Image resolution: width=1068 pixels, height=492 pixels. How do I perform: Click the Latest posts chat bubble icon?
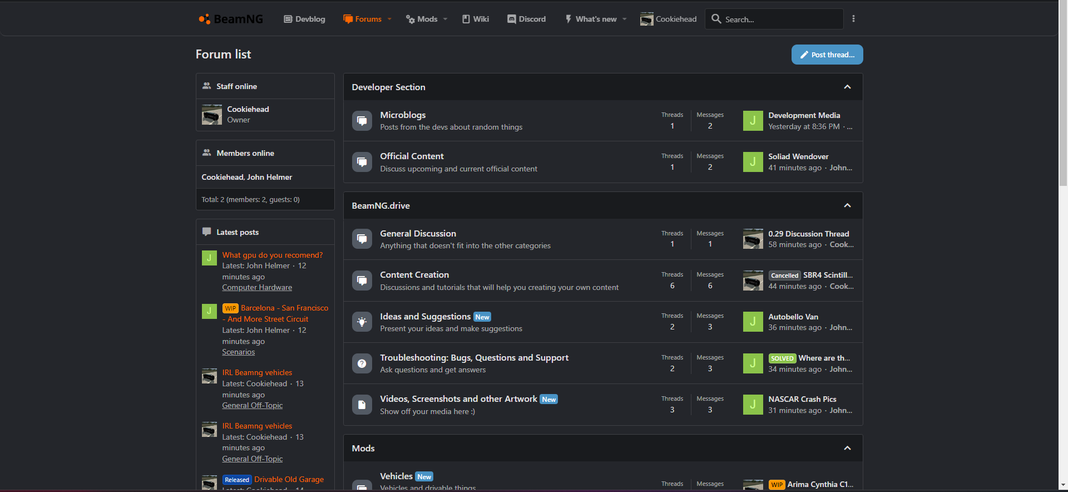[x=206, y=232]
